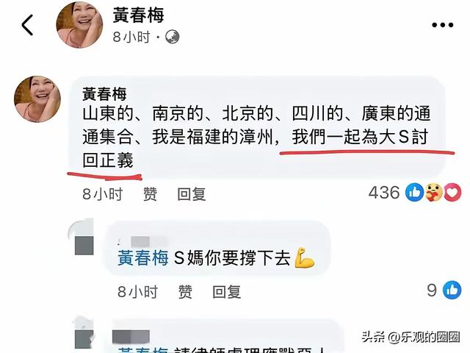Viewport: 470px width, 353px height.
Task: Click the globe public visibility icon
Action: (x=173, y=37)
